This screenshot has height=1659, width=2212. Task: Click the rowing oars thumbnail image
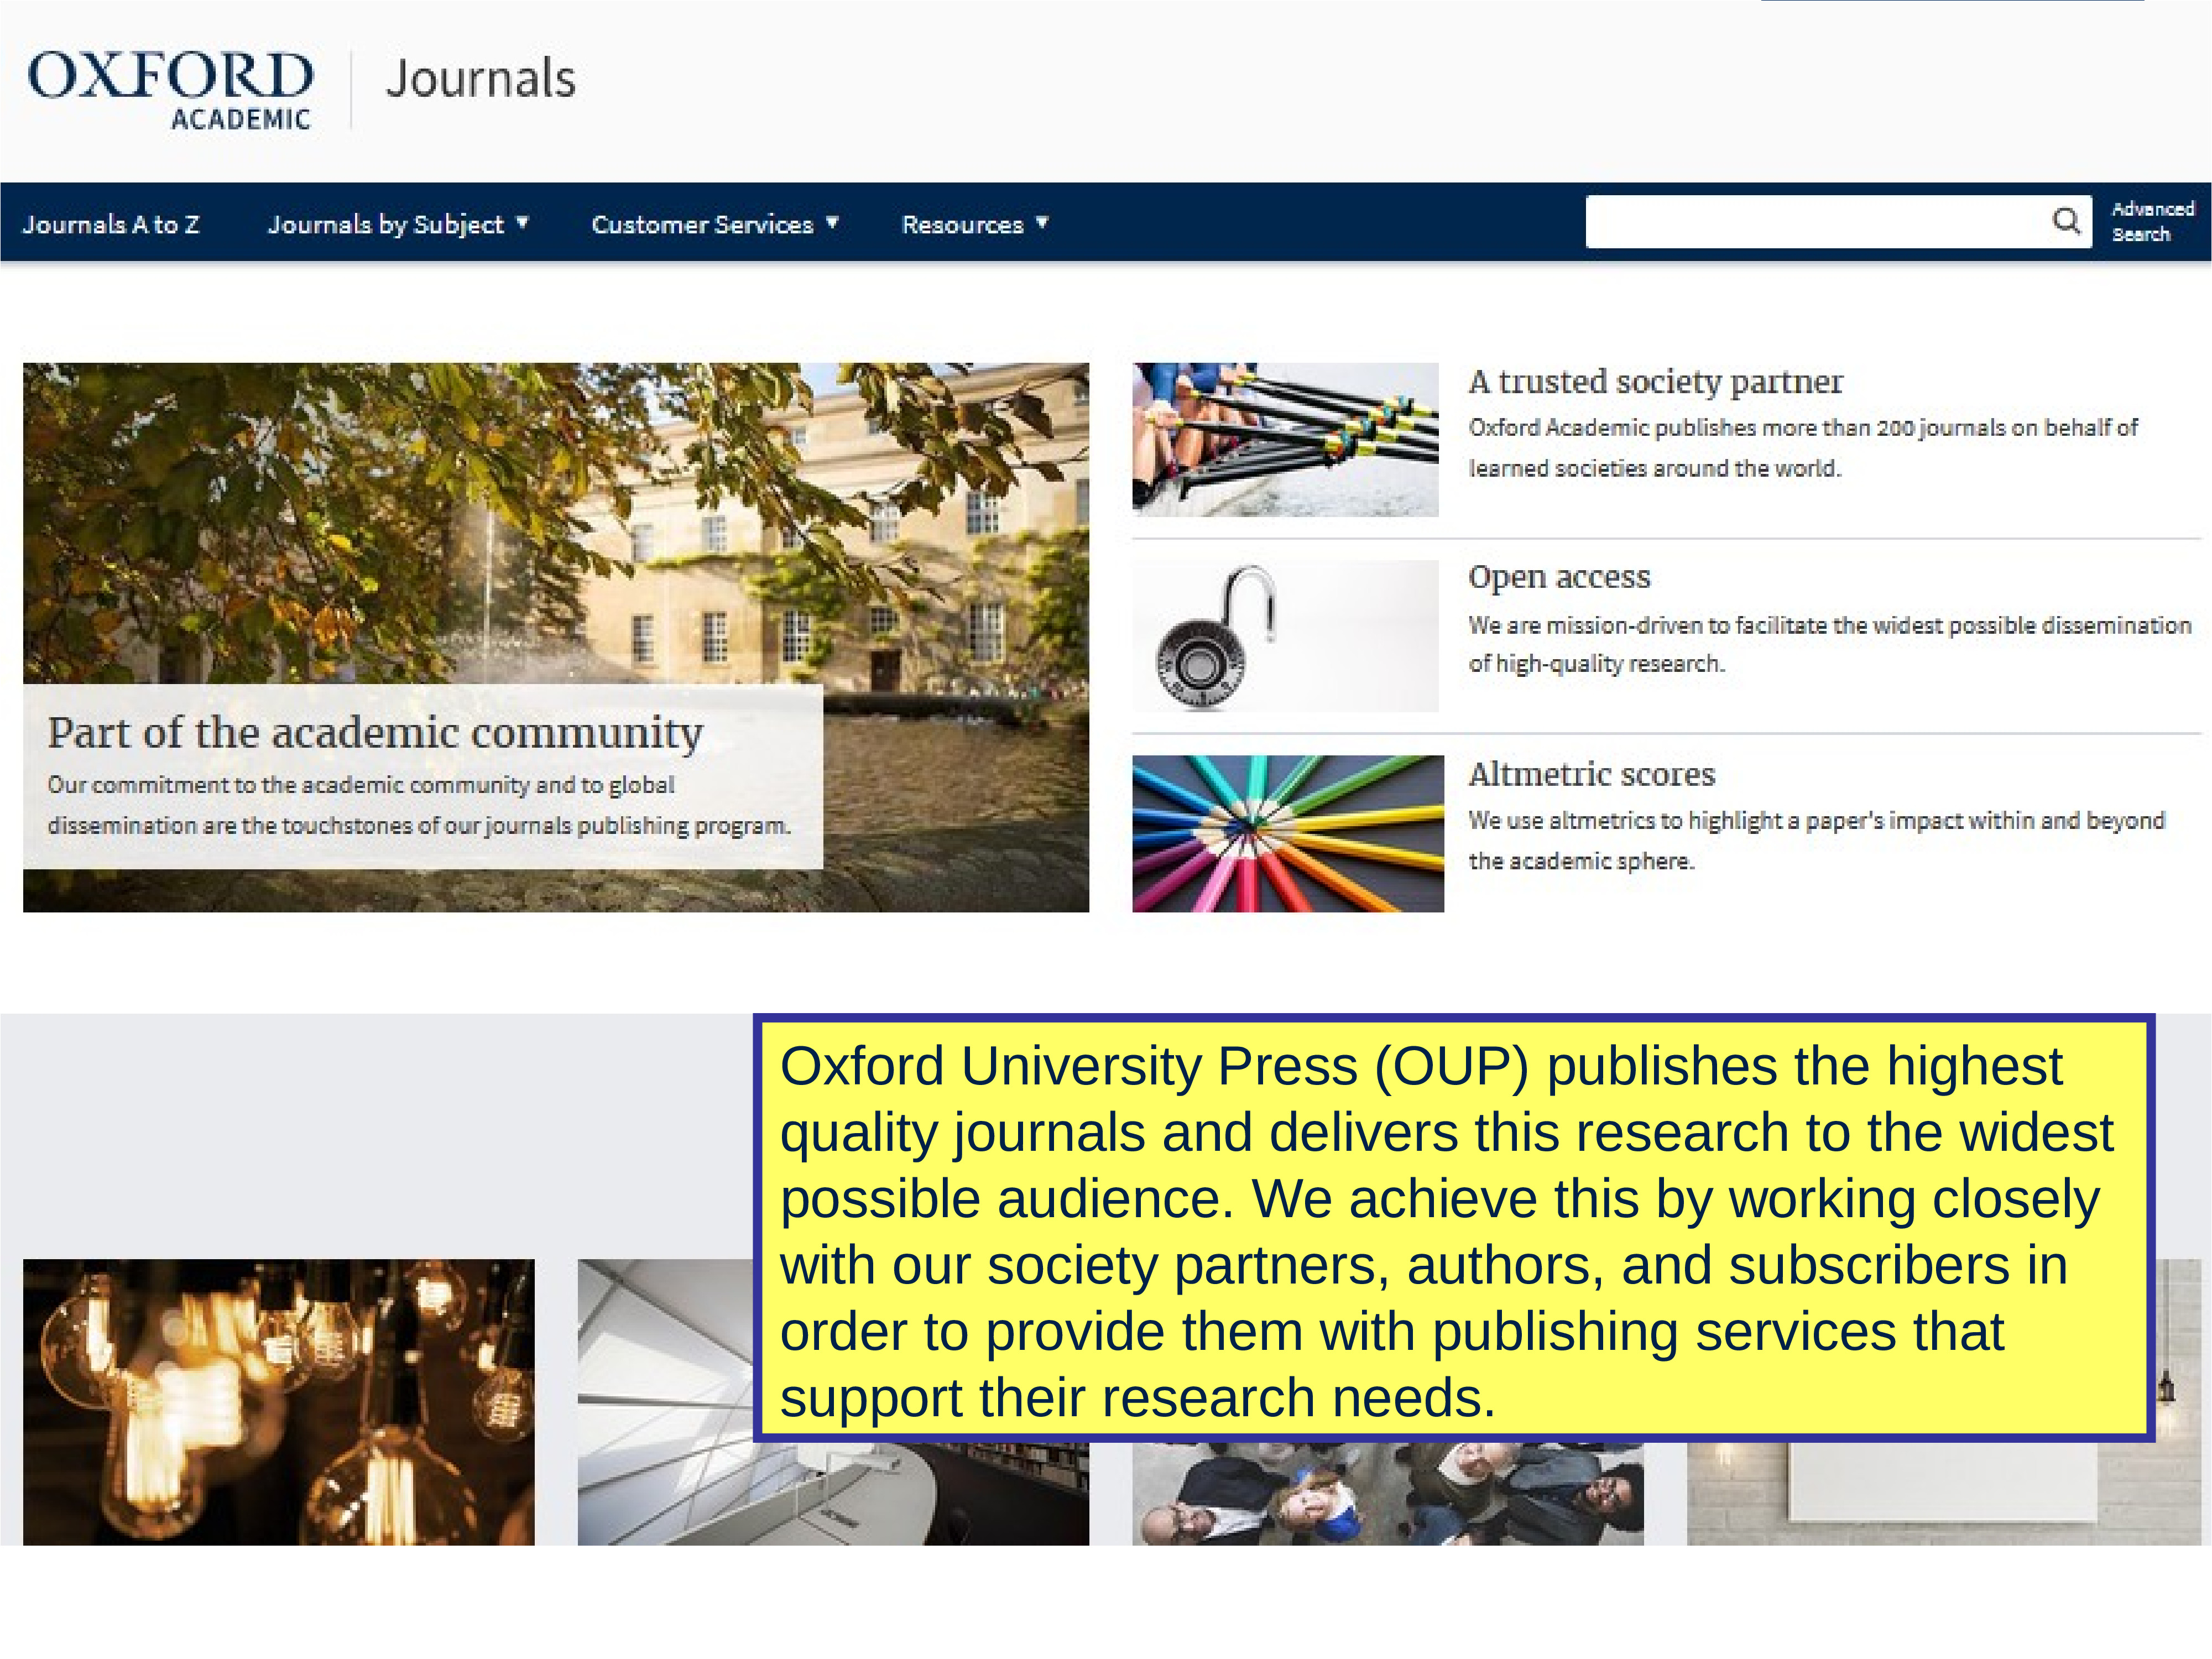click(1285, 439)
